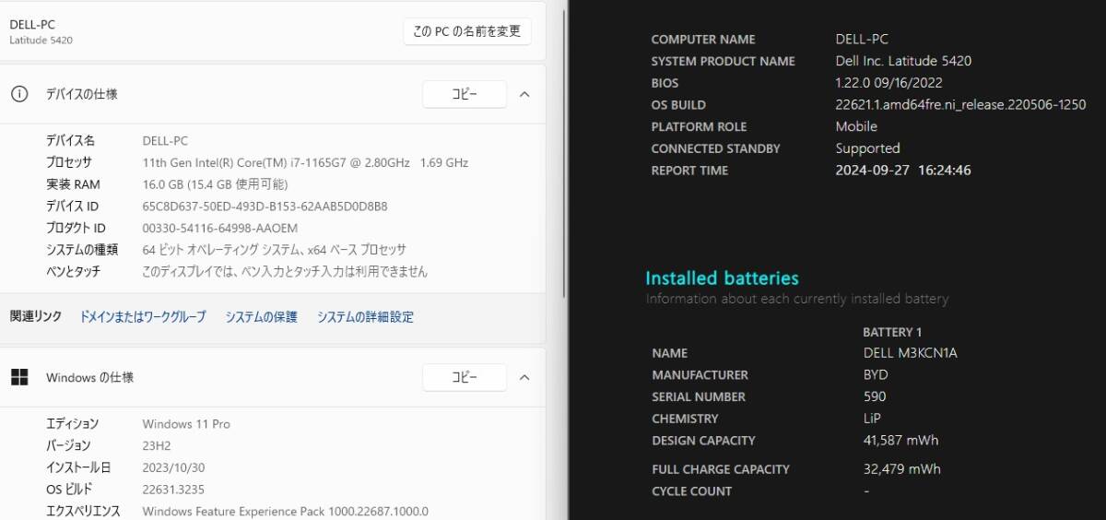Open the Domain or Workgroup link

point(143,316)
